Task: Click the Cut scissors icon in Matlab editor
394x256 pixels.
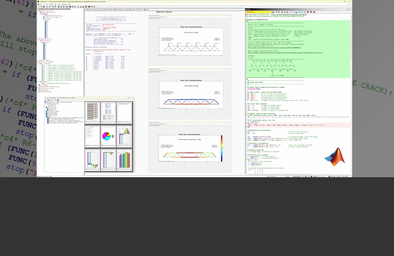Action: 282,12
